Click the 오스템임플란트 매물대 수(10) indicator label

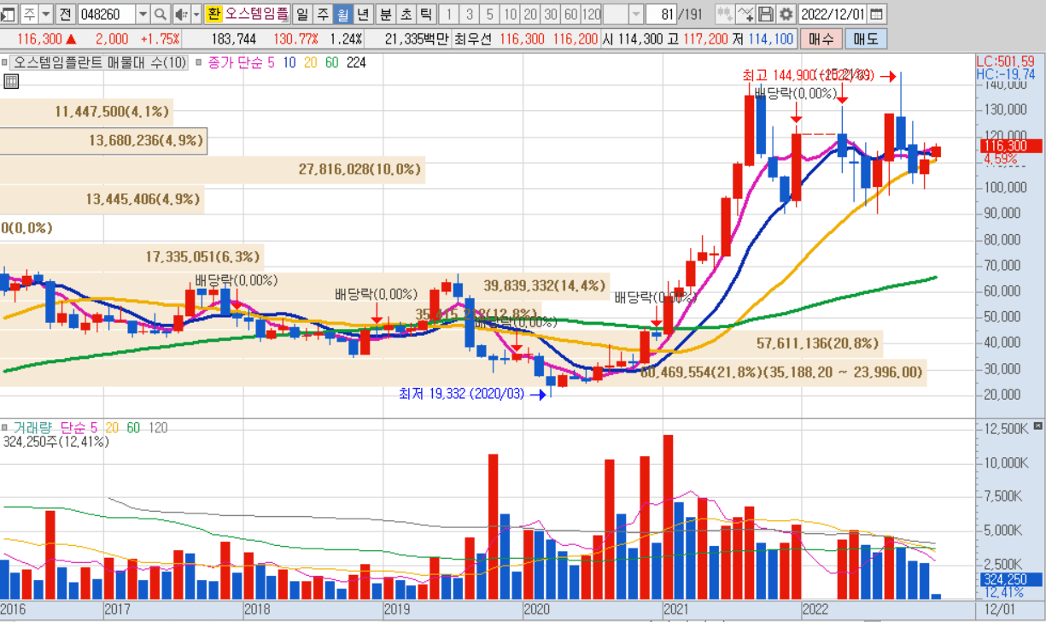pos(98,62)
